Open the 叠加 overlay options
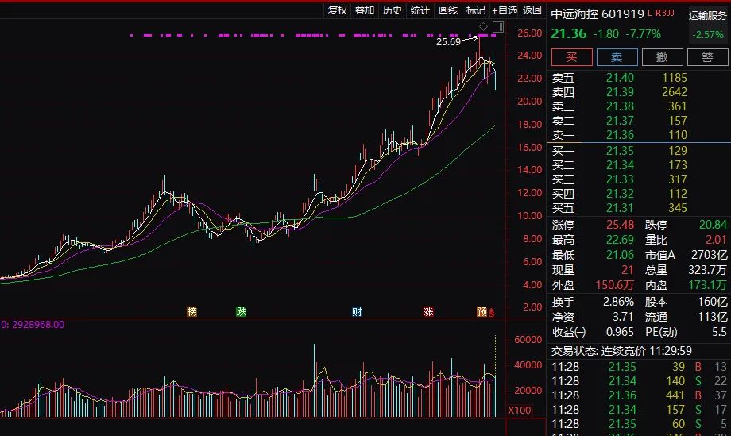 [x=365, y=10]
